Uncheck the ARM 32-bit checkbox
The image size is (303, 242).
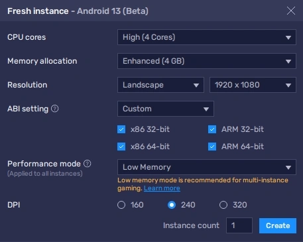(212, 129)
